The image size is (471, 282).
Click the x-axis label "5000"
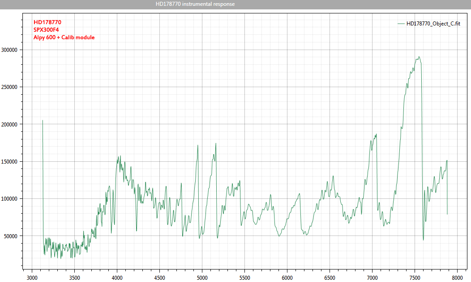(202, 278)
